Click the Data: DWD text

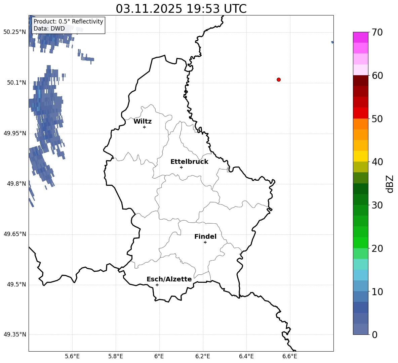(x=49, y=29)
